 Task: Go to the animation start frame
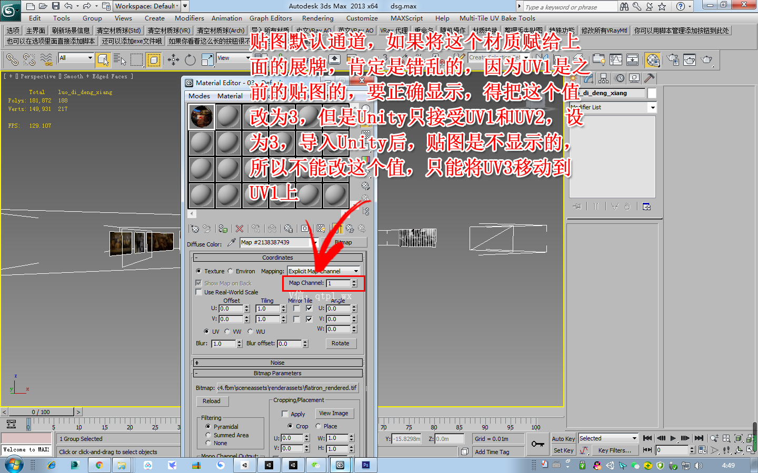(647, 438)
